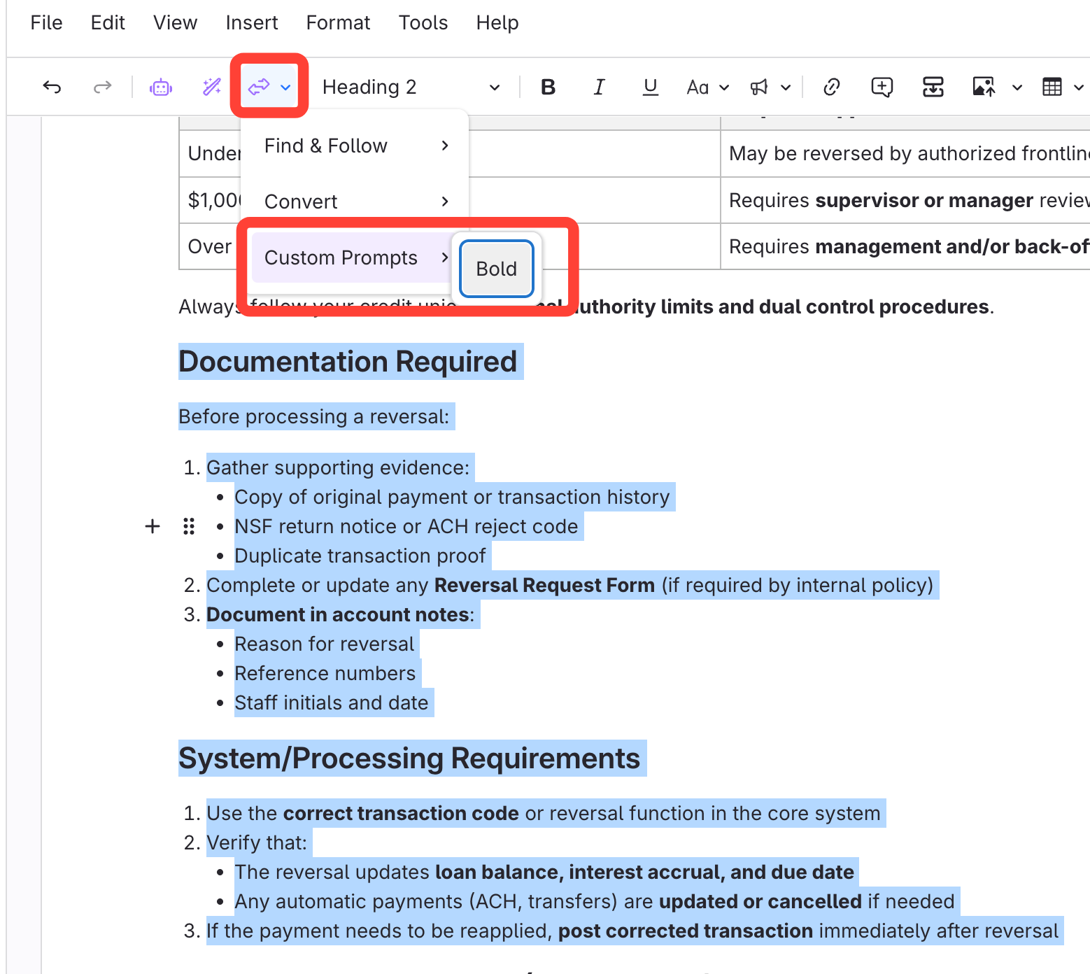1090x974 pixels.
Task: Expand the transform arrows dropdown chevron
Action: pyautogui.click(x=285, y=87)
